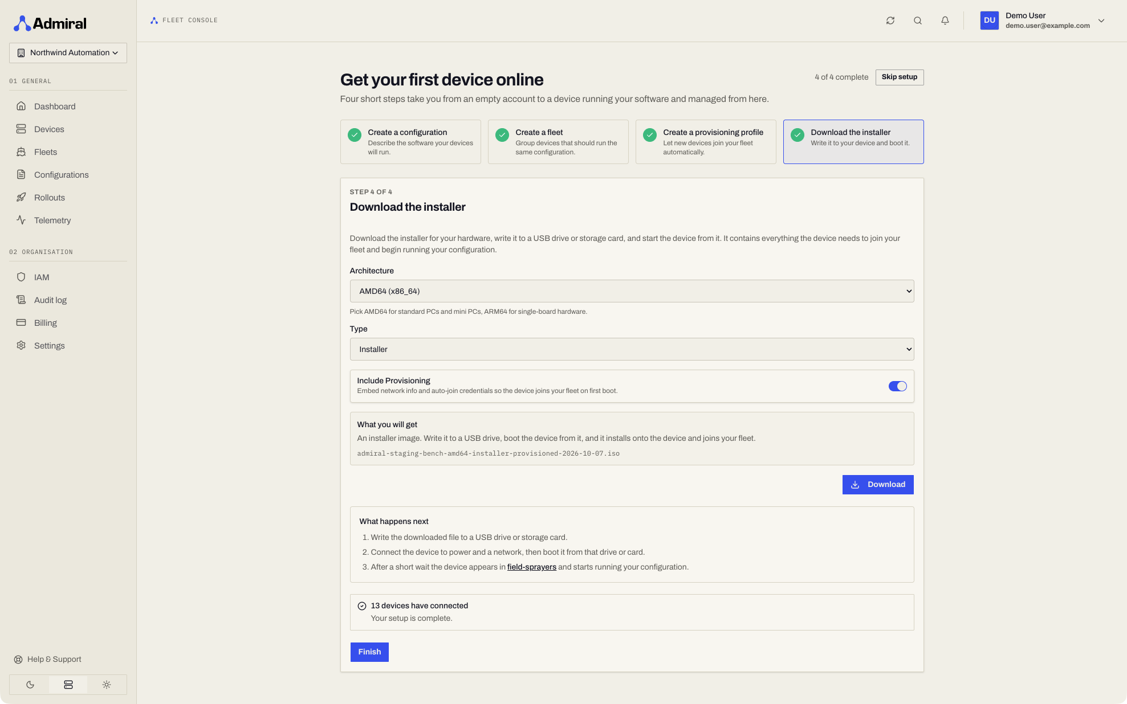Click the Settings gear icon
The image size is (1127, 704).
[x=21, y=345]
